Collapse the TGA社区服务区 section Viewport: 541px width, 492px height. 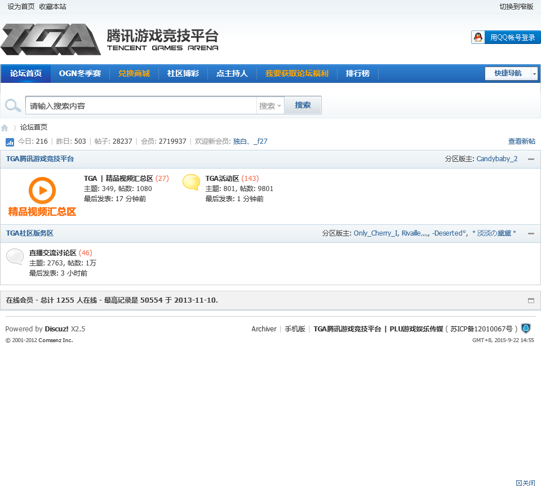pyautogui.click(x=531, y=233)
